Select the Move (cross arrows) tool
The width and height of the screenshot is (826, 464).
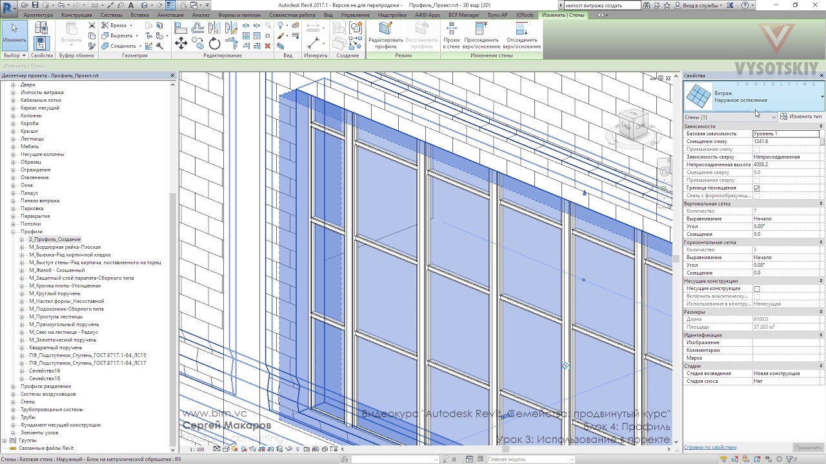point(181,43)
